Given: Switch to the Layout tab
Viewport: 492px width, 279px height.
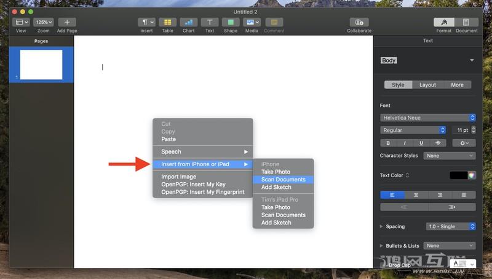Looking at the screenshot, I should 427,85.
